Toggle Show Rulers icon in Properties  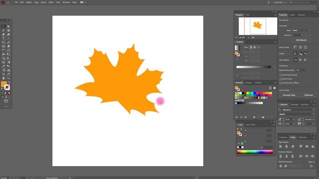tap(296, 47)
